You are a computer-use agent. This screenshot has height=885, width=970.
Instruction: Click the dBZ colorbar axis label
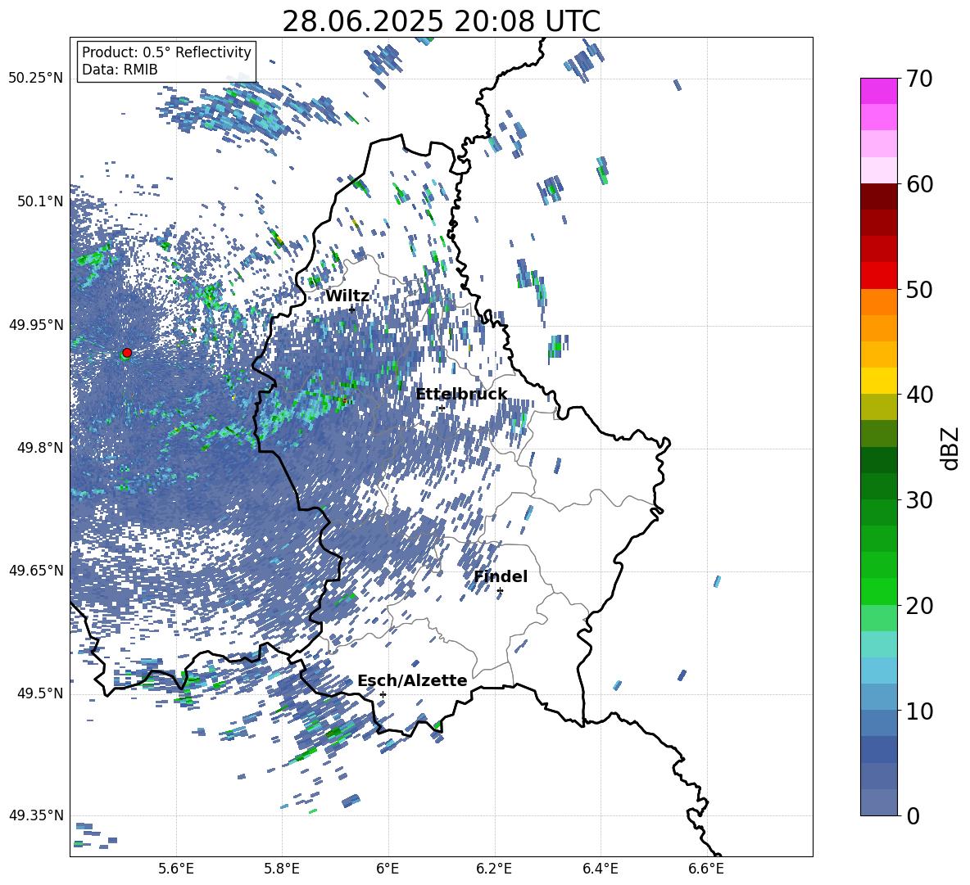click(x=951, y=448)
